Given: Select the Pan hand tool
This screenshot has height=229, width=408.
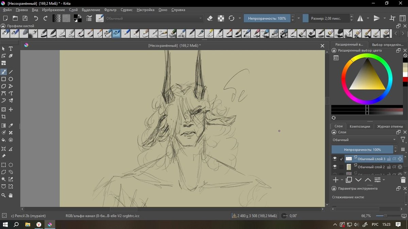Looking at the screenshot, I should tap(11, 195).
